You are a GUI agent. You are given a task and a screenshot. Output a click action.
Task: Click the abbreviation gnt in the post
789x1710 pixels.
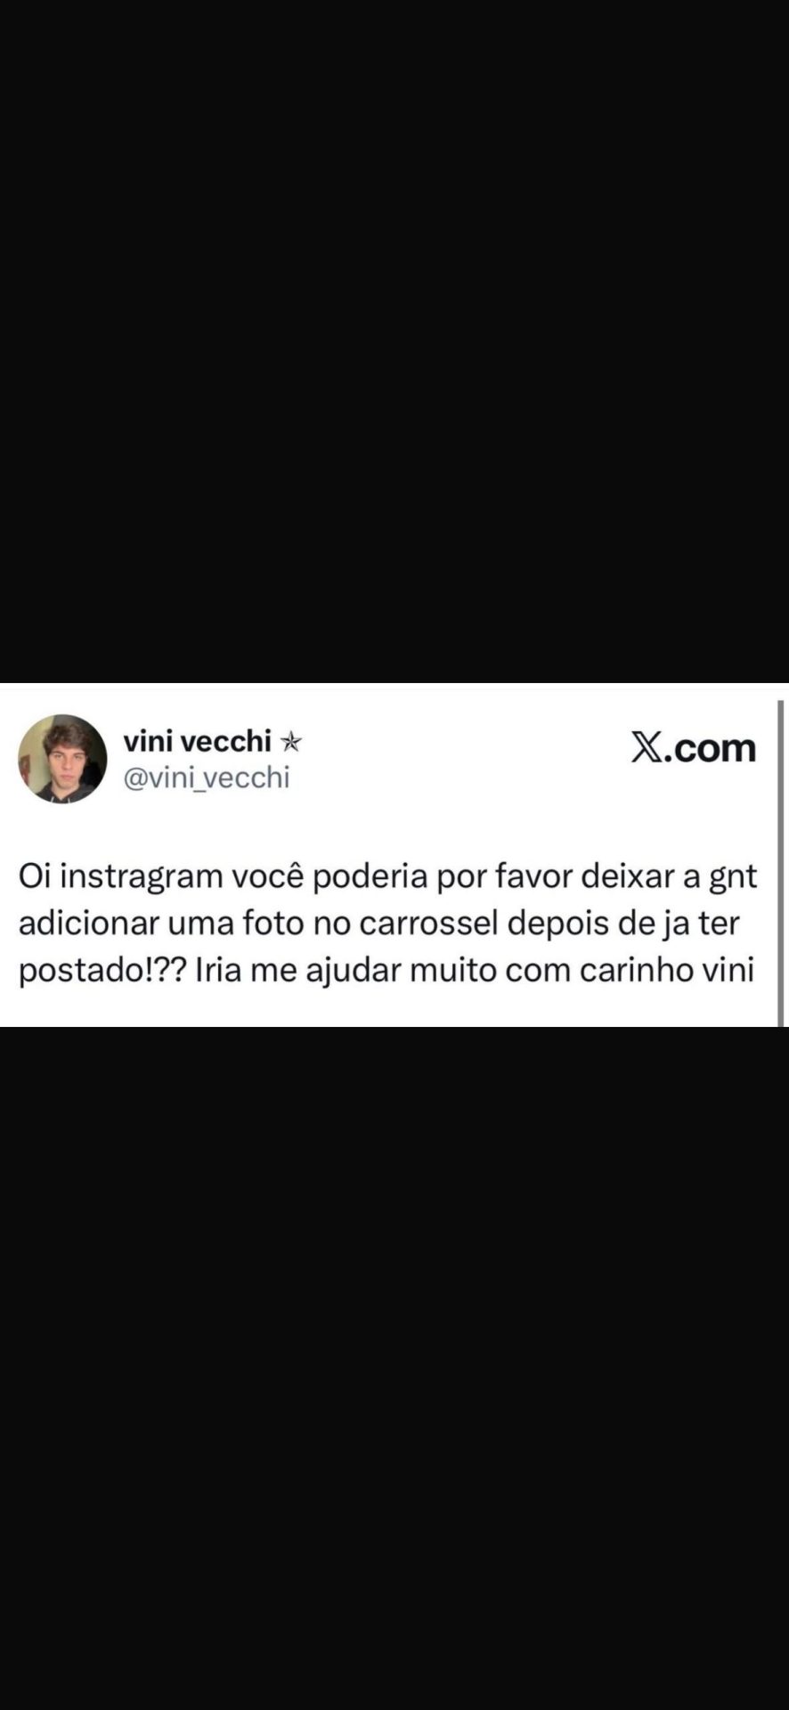[733, 877]
